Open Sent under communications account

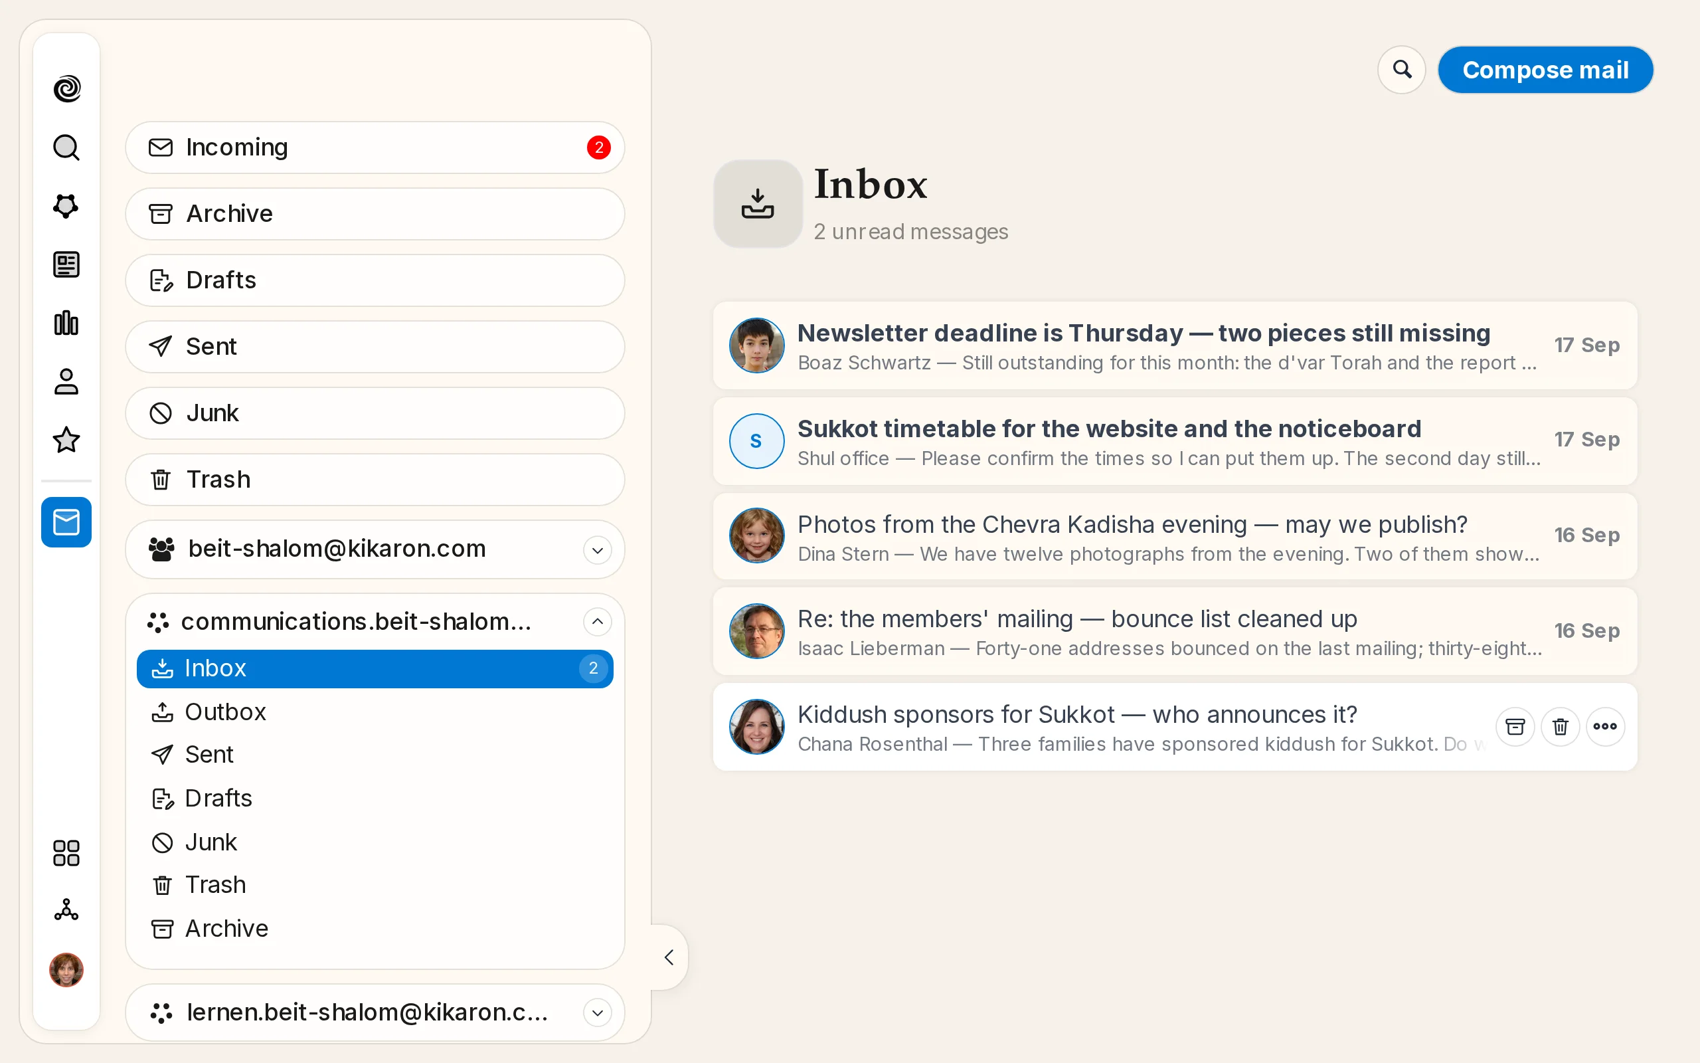(x=375, y=755)
